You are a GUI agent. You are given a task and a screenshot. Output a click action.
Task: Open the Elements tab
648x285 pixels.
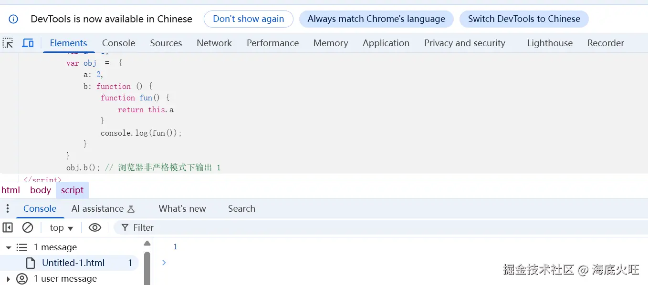coord(68,43)
